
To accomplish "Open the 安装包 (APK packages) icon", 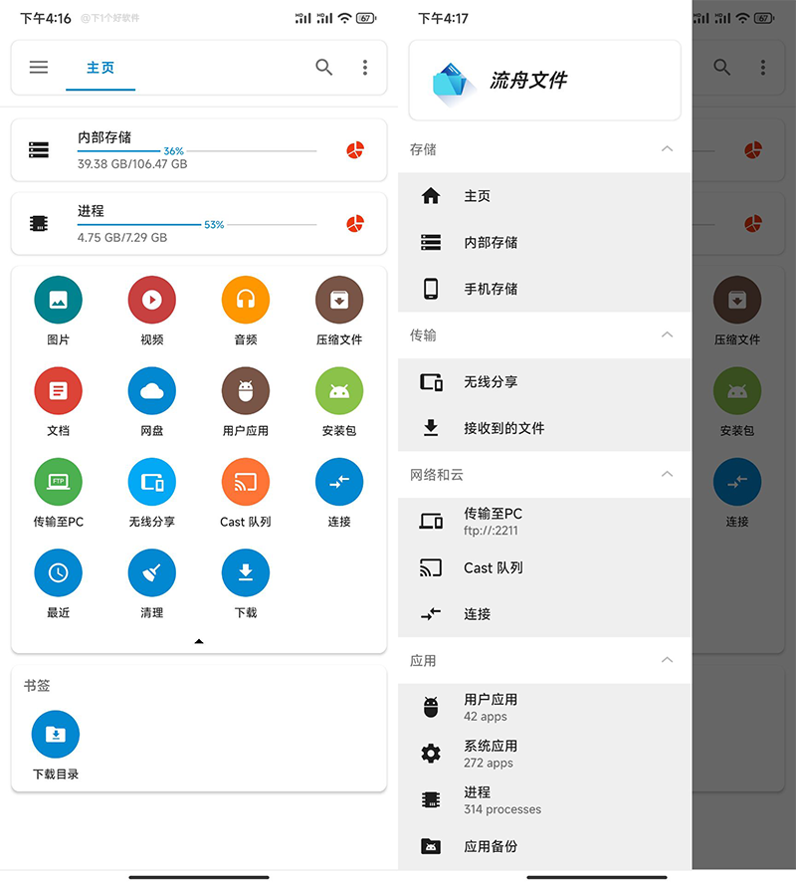I will pyautogui.click(x=338, y=390).
